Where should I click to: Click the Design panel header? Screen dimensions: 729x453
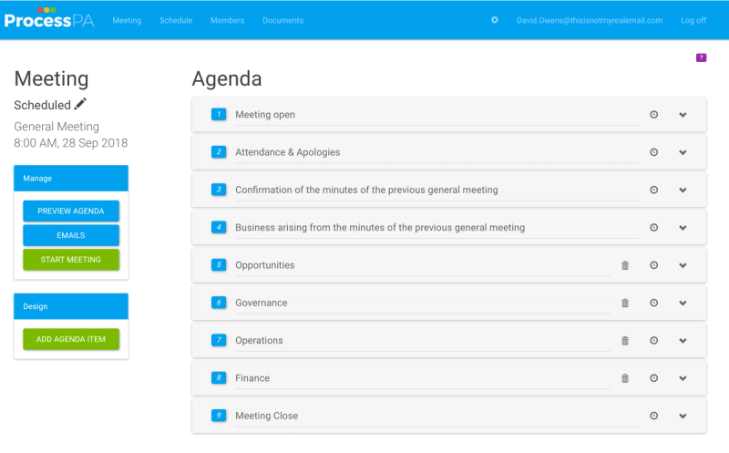[x=71, y=306]
